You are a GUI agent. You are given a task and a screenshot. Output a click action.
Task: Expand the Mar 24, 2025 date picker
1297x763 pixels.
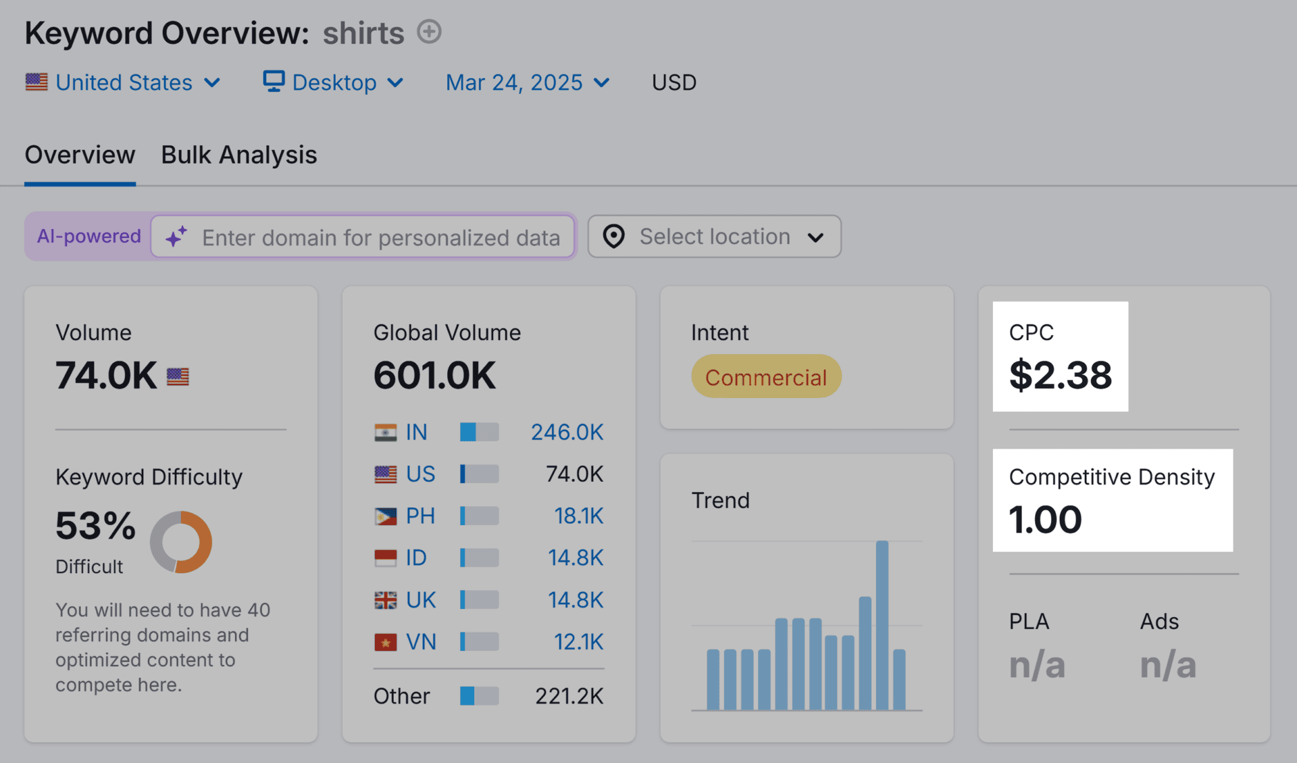click(527, 82)
